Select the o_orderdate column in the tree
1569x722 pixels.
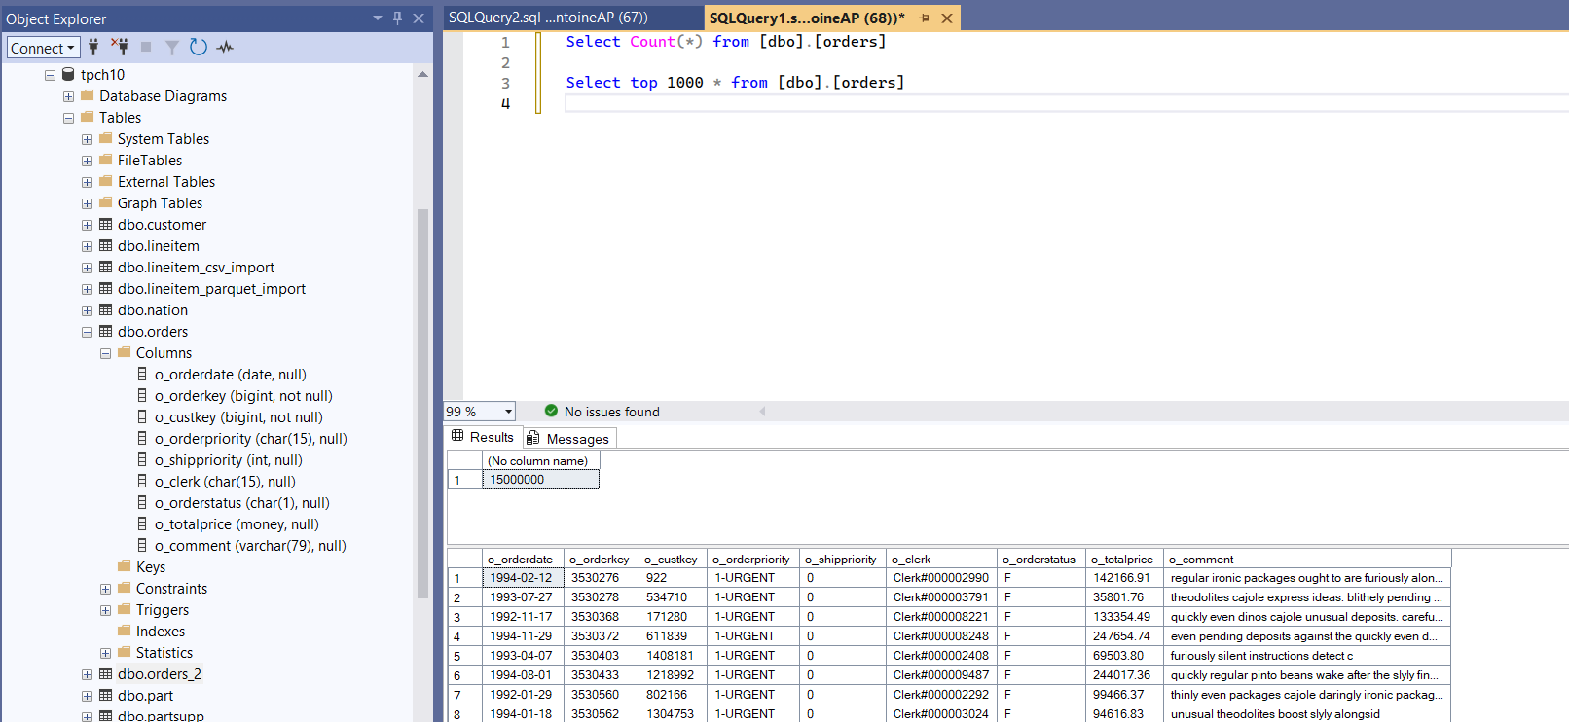coord(230,375)
